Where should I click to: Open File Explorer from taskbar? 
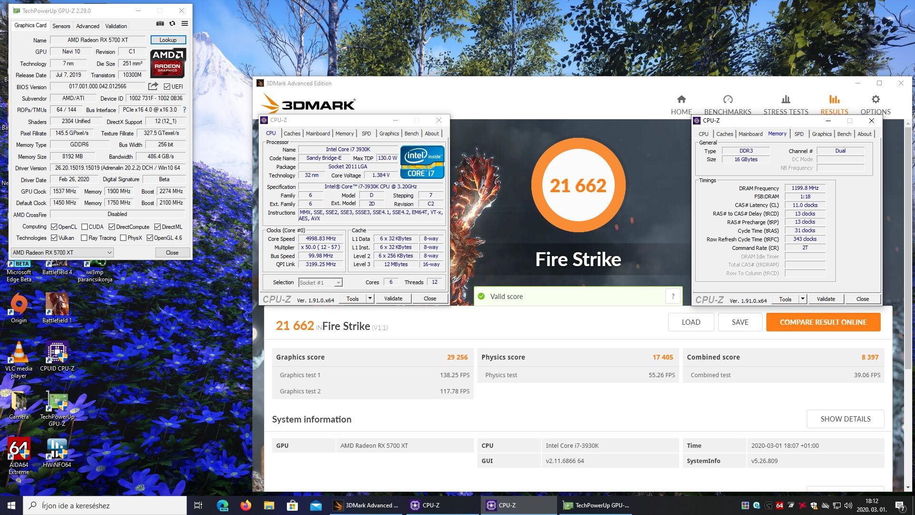click(x=269, y=505)
